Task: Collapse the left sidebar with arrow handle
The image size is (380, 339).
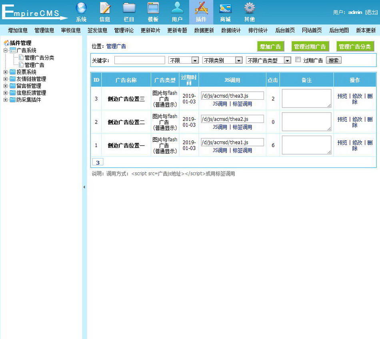Action: coord(84,187)
